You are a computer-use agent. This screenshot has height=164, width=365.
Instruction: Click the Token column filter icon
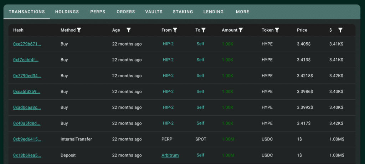(x=277, y=30)
